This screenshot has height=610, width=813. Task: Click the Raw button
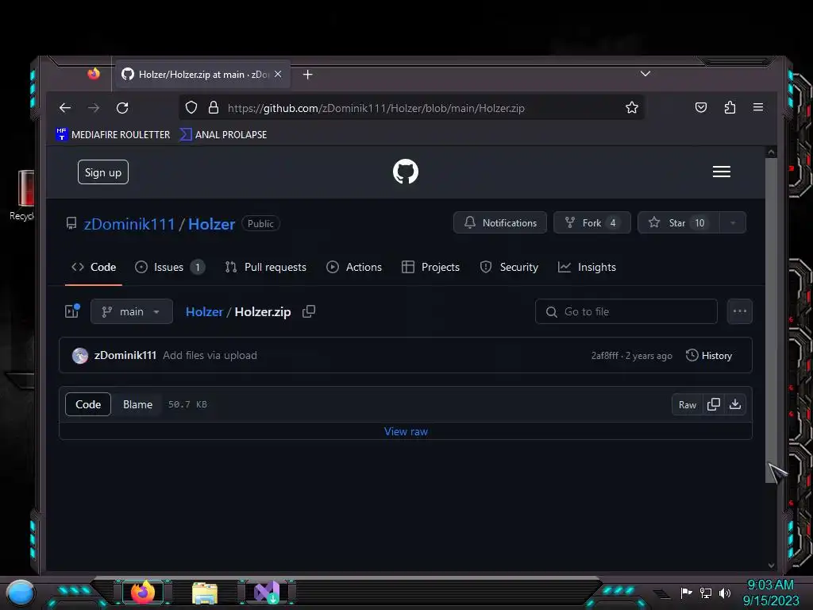(x=687, y=404)
